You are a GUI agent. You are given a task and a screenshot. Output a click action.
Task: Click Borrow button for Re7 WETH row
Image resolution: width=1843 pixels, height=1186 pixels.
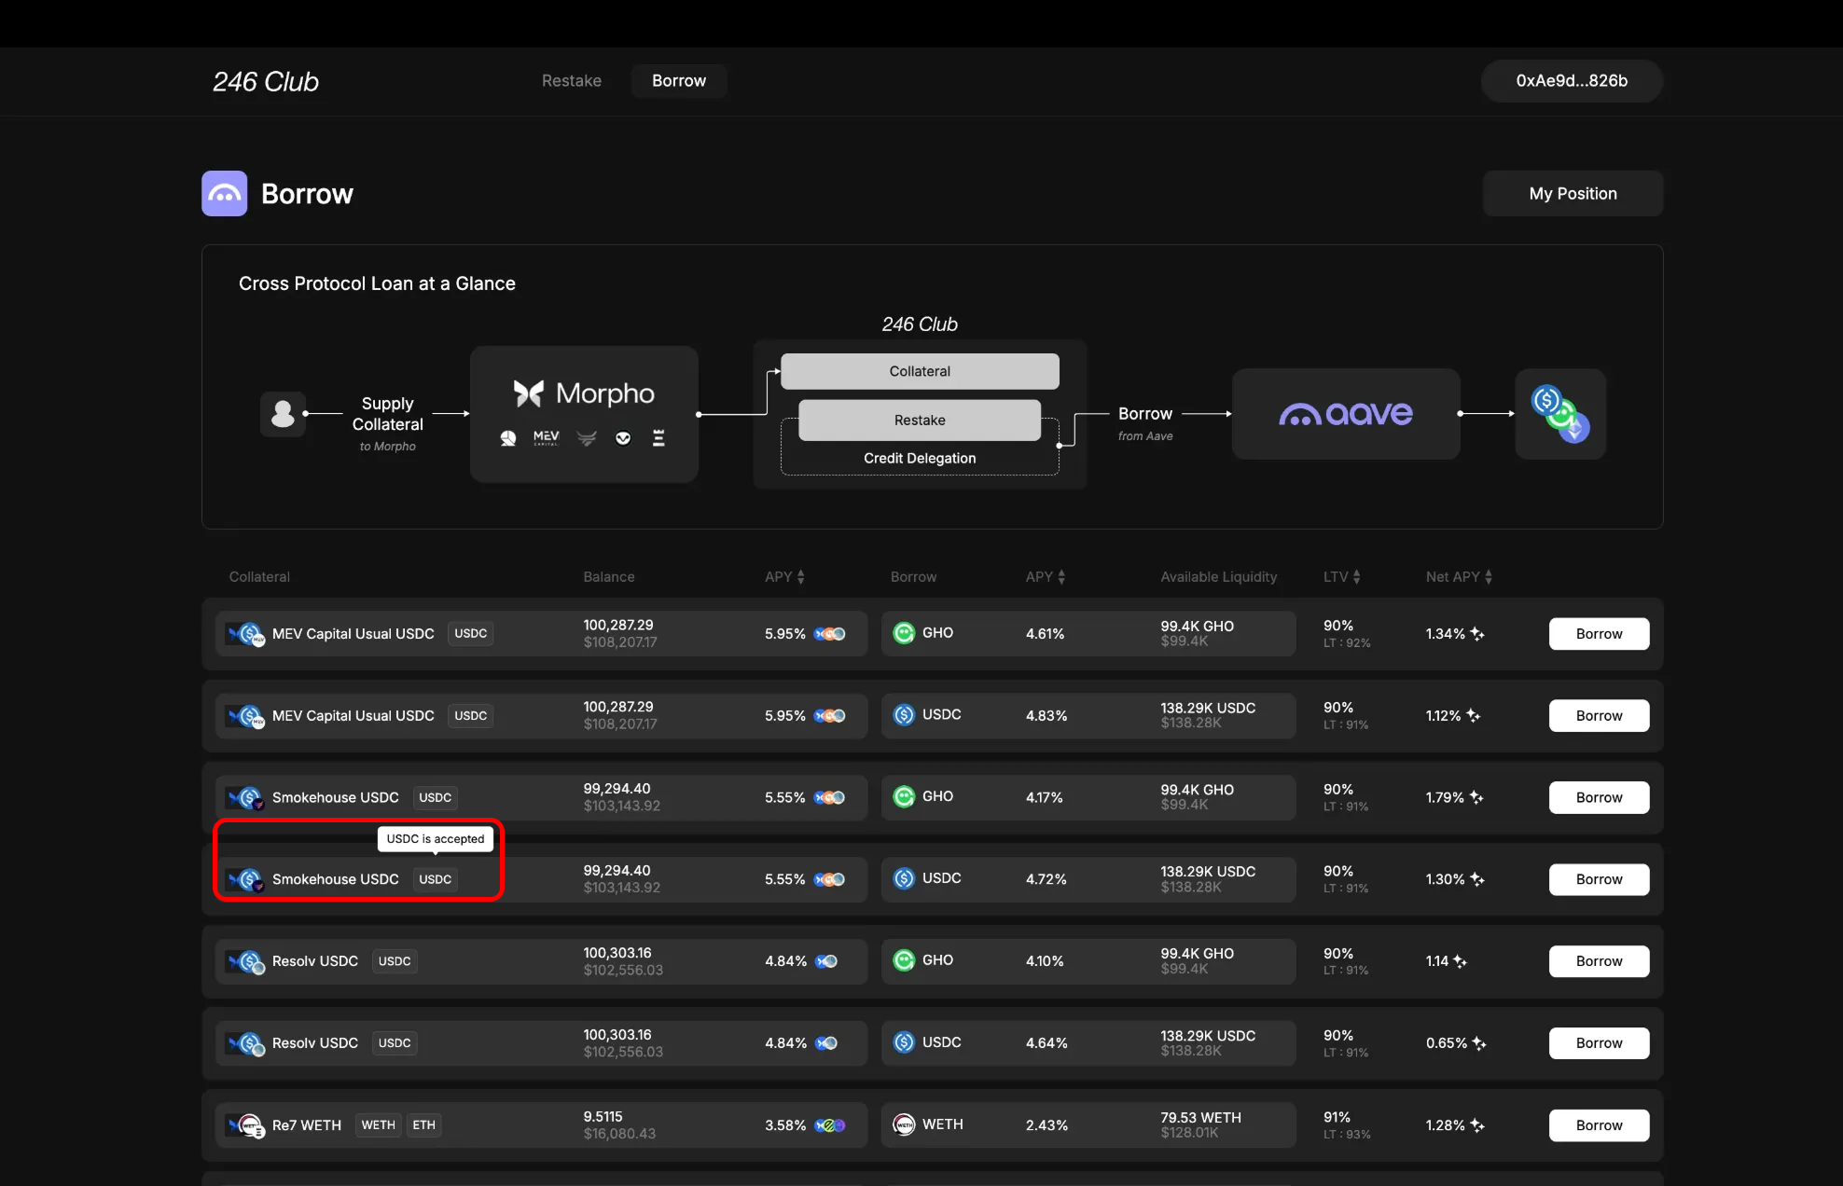(1599, 1125)
